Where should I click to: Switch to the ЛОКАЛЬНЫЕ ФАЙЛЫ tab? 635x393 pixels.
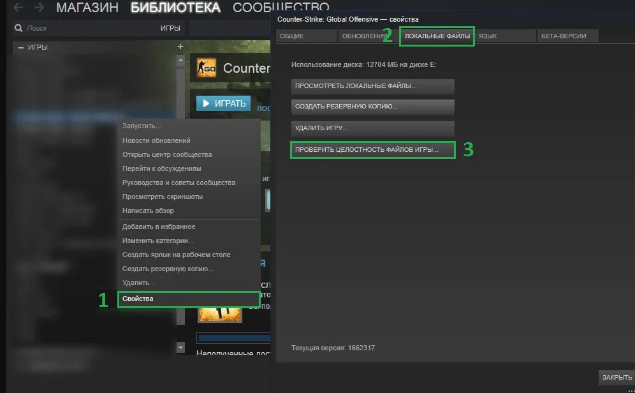437,36
